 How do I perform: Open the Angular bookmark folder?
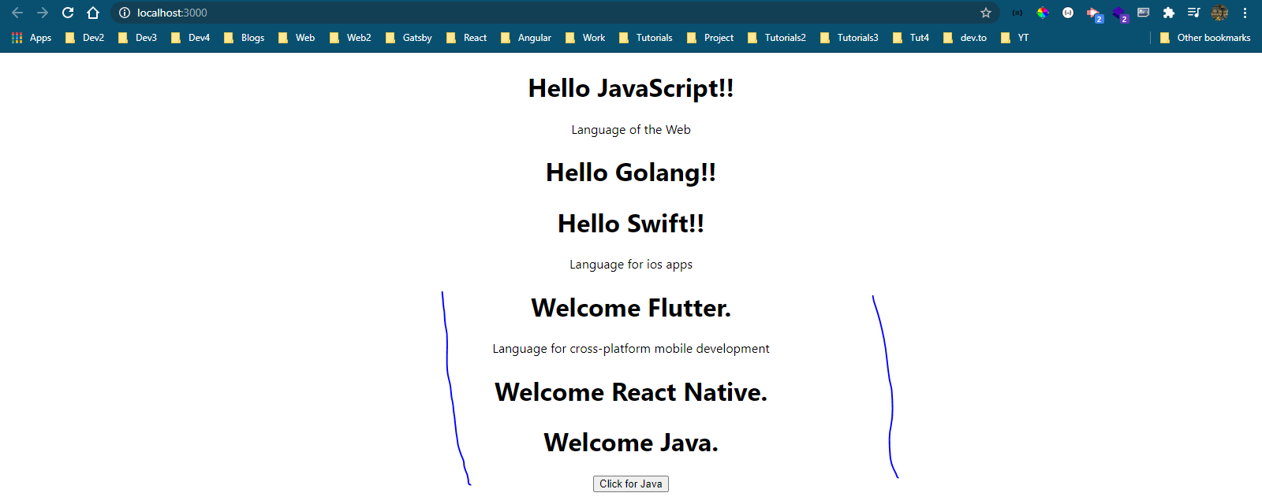pos(526,38)
